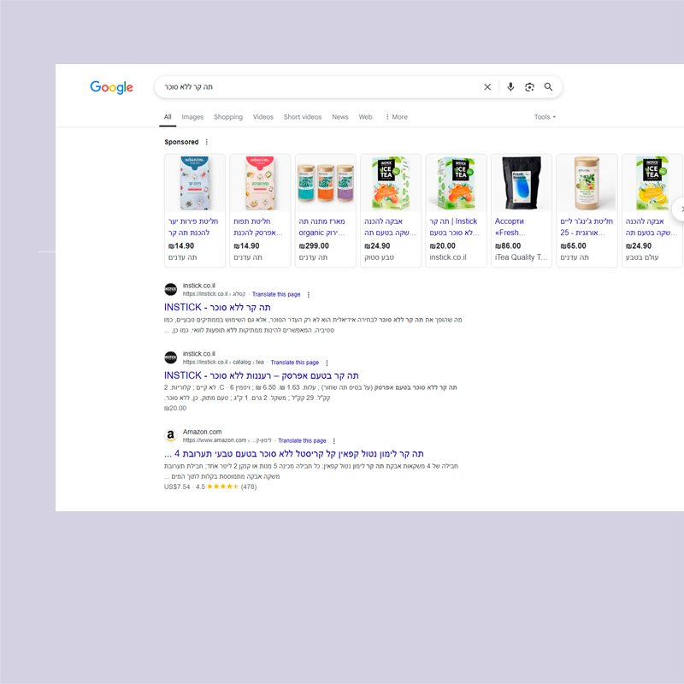
Task: Start voice search with the microphone icon
Action: [510, 87]
